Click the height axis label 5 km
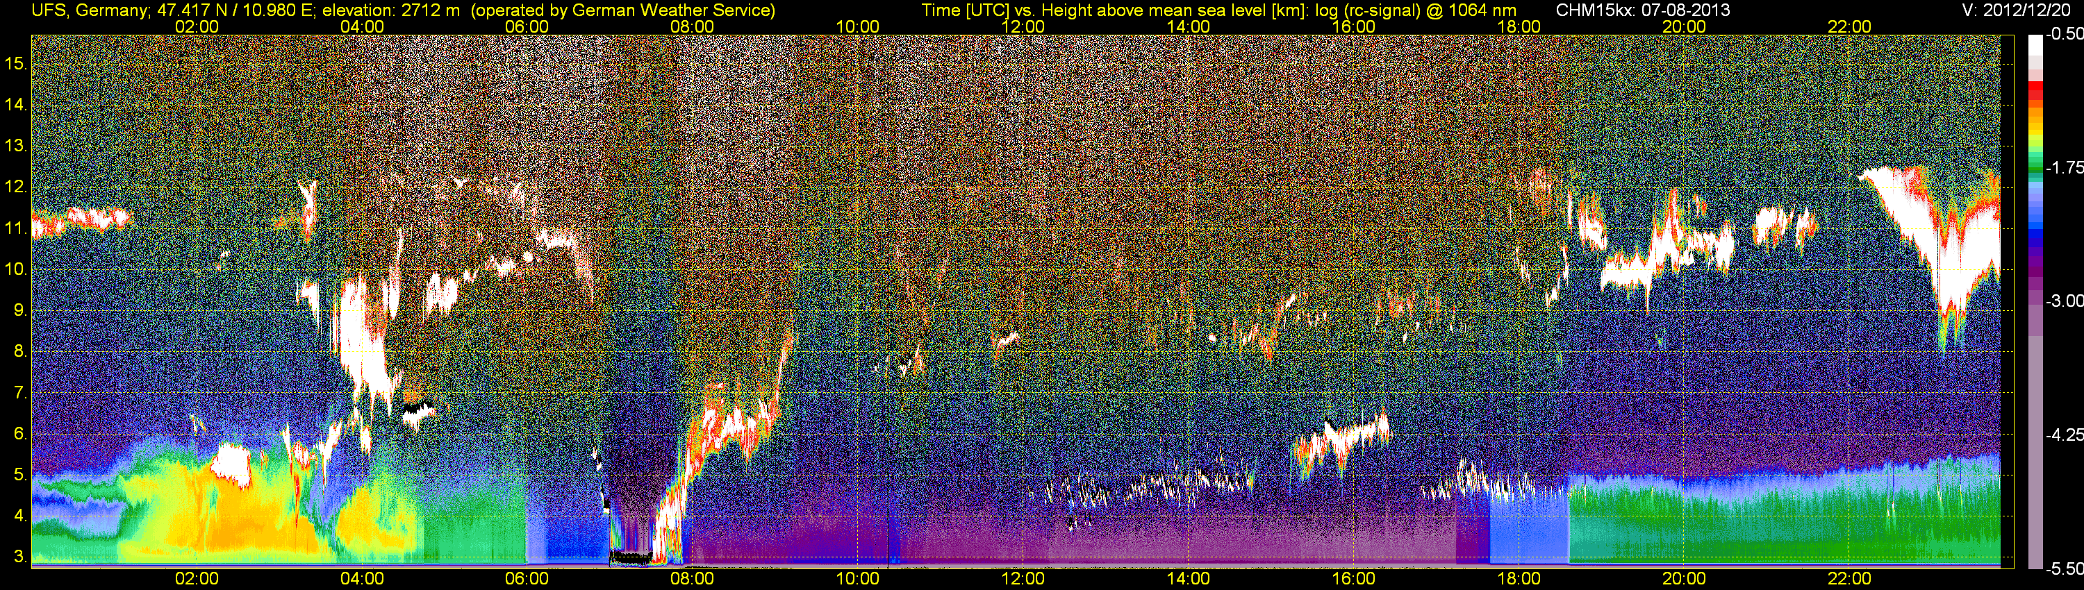The width and height of the screenshot is (2084, 590). pos(19,475)
